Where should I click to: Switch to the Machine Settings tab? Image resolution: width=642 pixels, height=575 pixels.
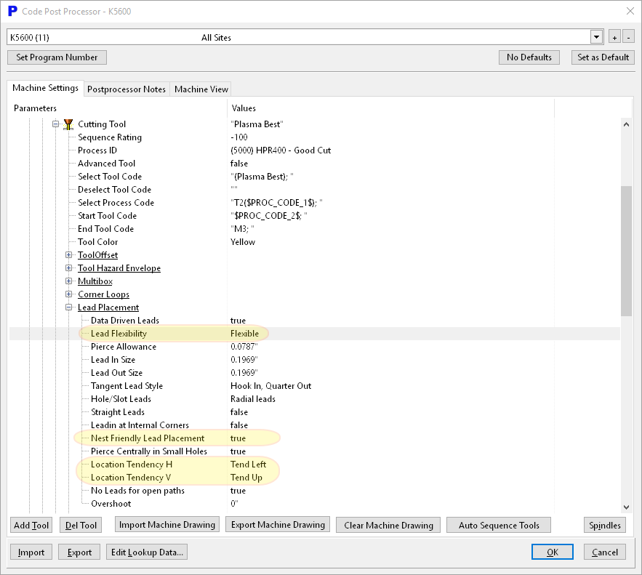pos(46,88)
